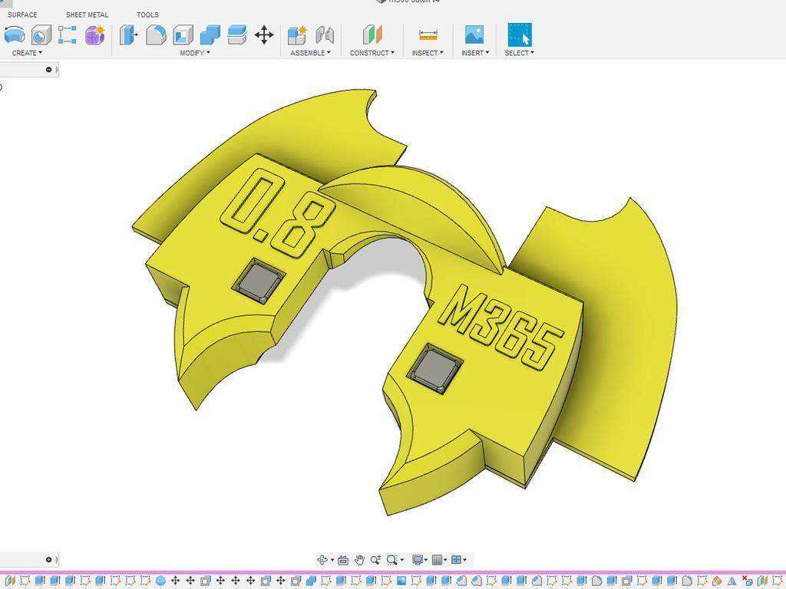
Task: Switch to the SHEET METAL tab
Action: (88, 15)
